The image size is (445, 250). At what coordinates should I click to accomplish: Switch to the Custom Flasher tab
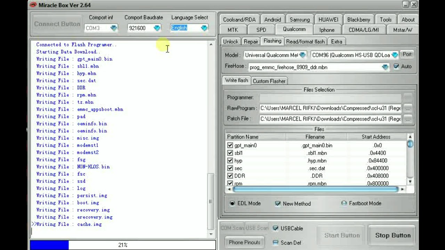coord(269,81)
